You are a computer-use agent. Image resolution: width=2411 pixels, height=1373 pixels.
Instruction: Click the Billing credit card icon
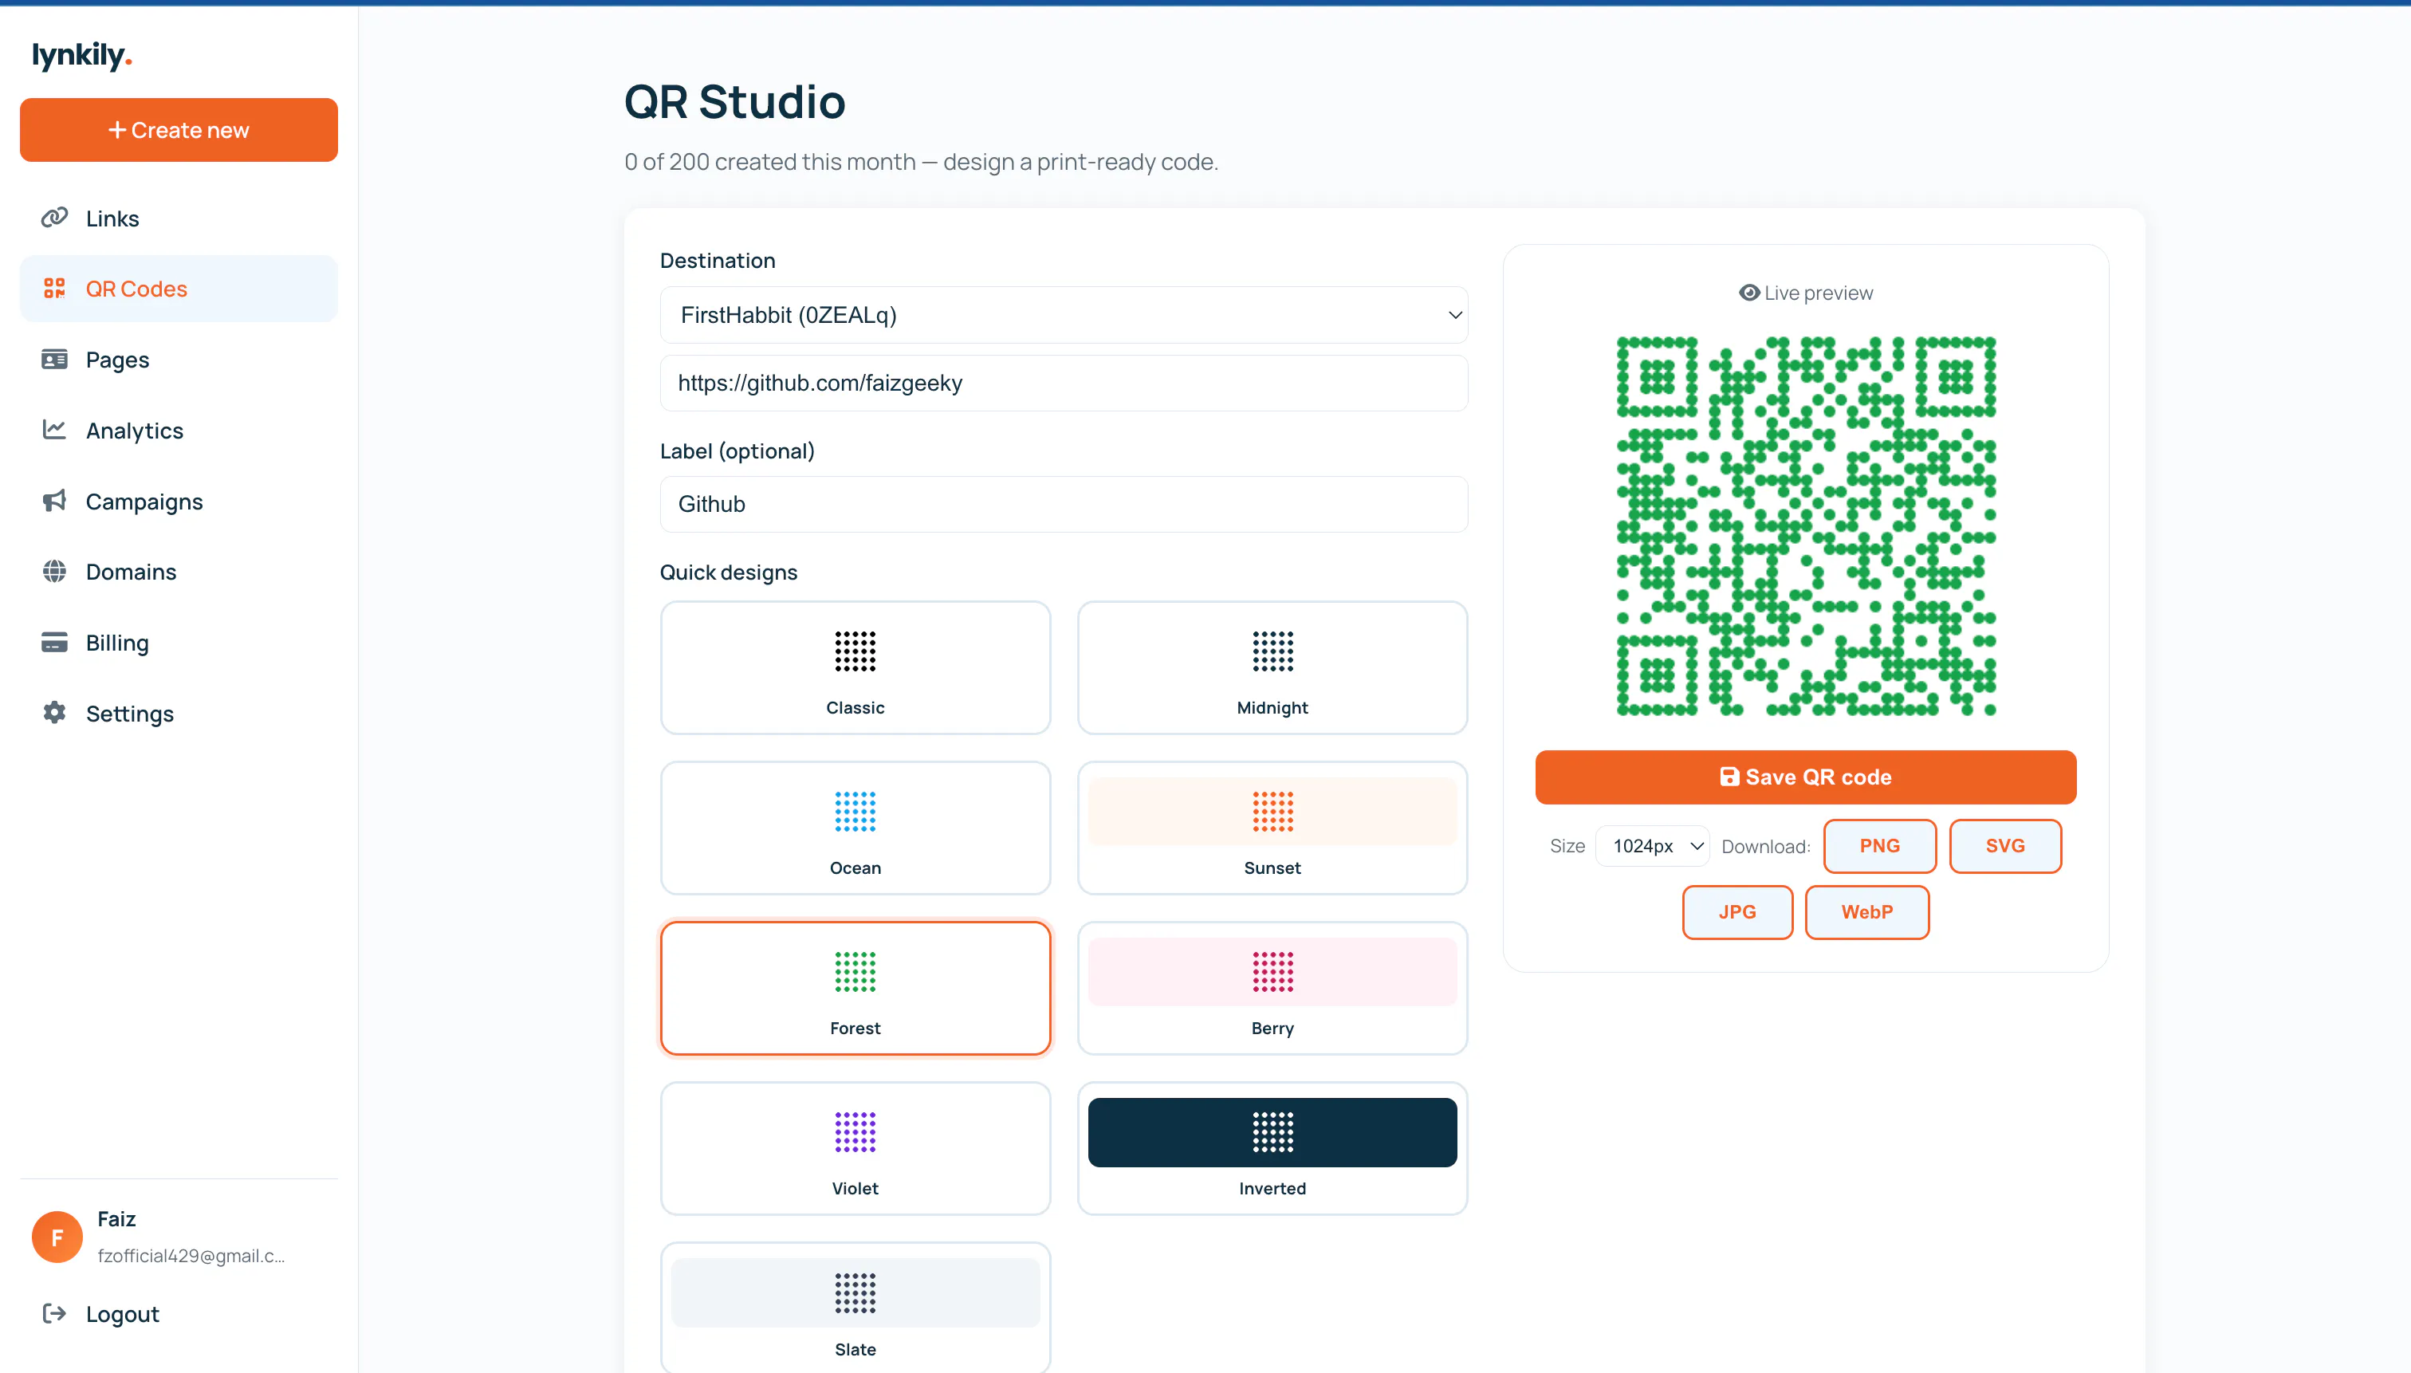coord(55,642)
